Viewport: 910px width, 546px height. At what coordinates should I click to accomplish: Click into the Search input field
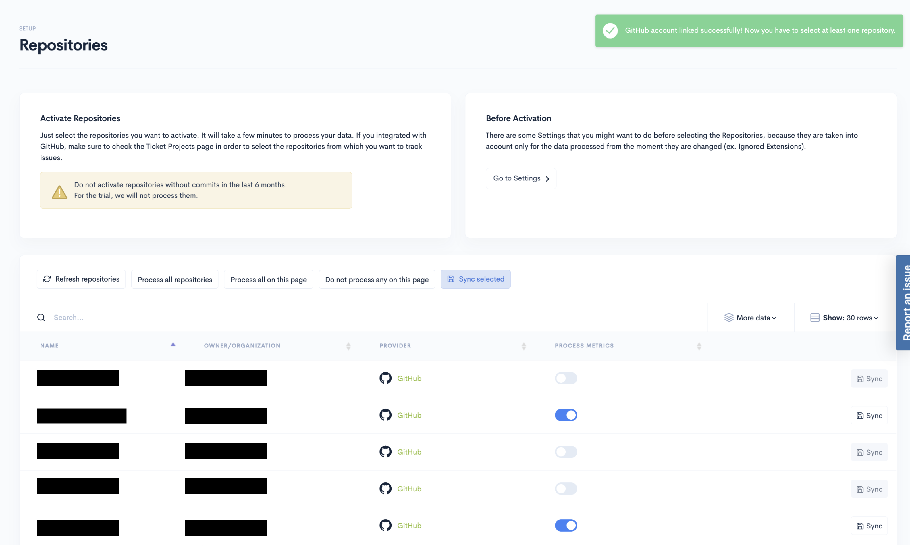coord(368,317)
